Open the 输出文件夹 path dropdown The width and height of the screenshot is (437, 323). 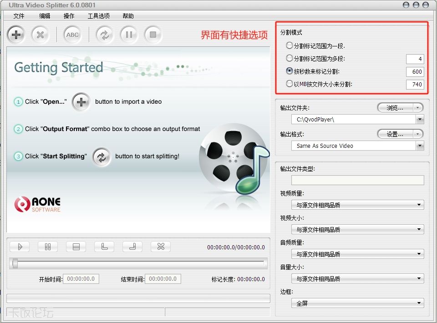click(x=420, y=120)
